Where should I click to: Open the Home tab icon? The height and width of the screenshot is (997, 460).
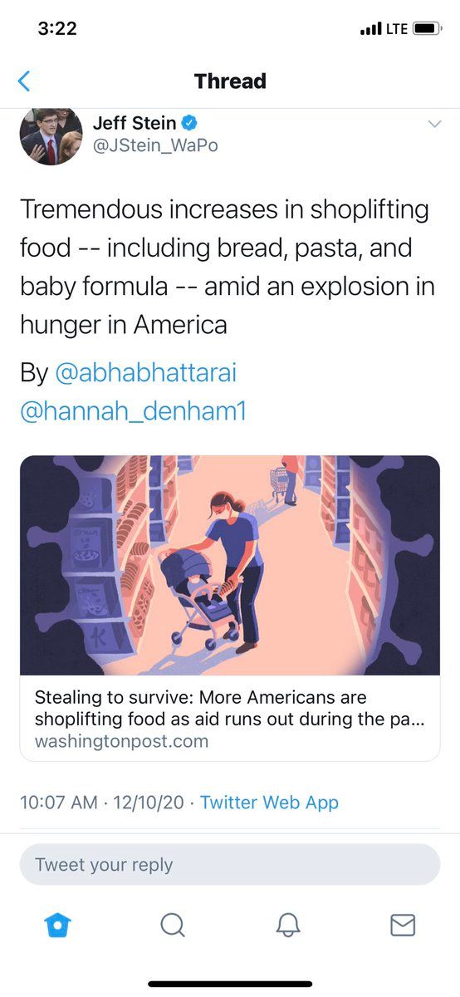coord(57,925)
